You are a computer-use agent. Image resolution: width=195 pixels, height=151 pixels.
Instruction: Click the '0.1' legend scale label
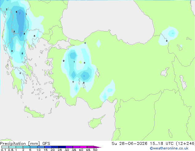click(3, 150)
